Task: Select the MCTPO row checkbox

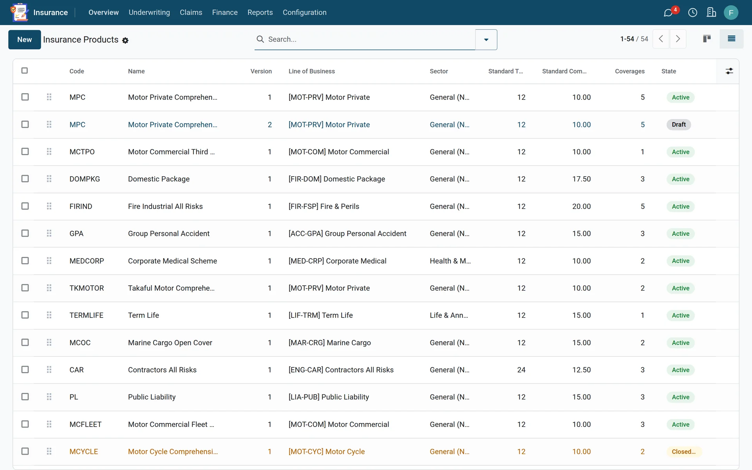Action: (x=25, y=152)
